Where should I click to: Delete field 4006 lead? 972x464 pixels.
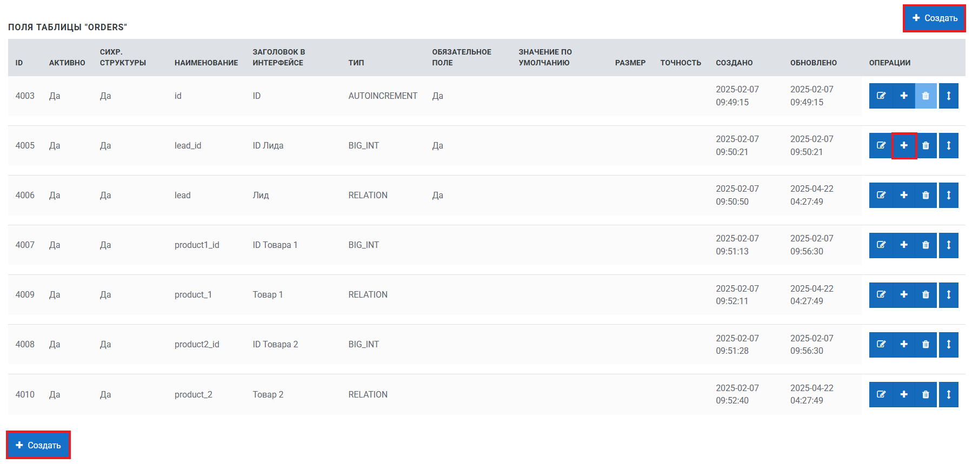pyautogui.click(x=926, y=195)
